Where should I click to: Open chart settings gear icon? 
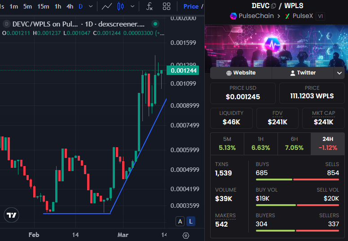[x=186, y=236]
